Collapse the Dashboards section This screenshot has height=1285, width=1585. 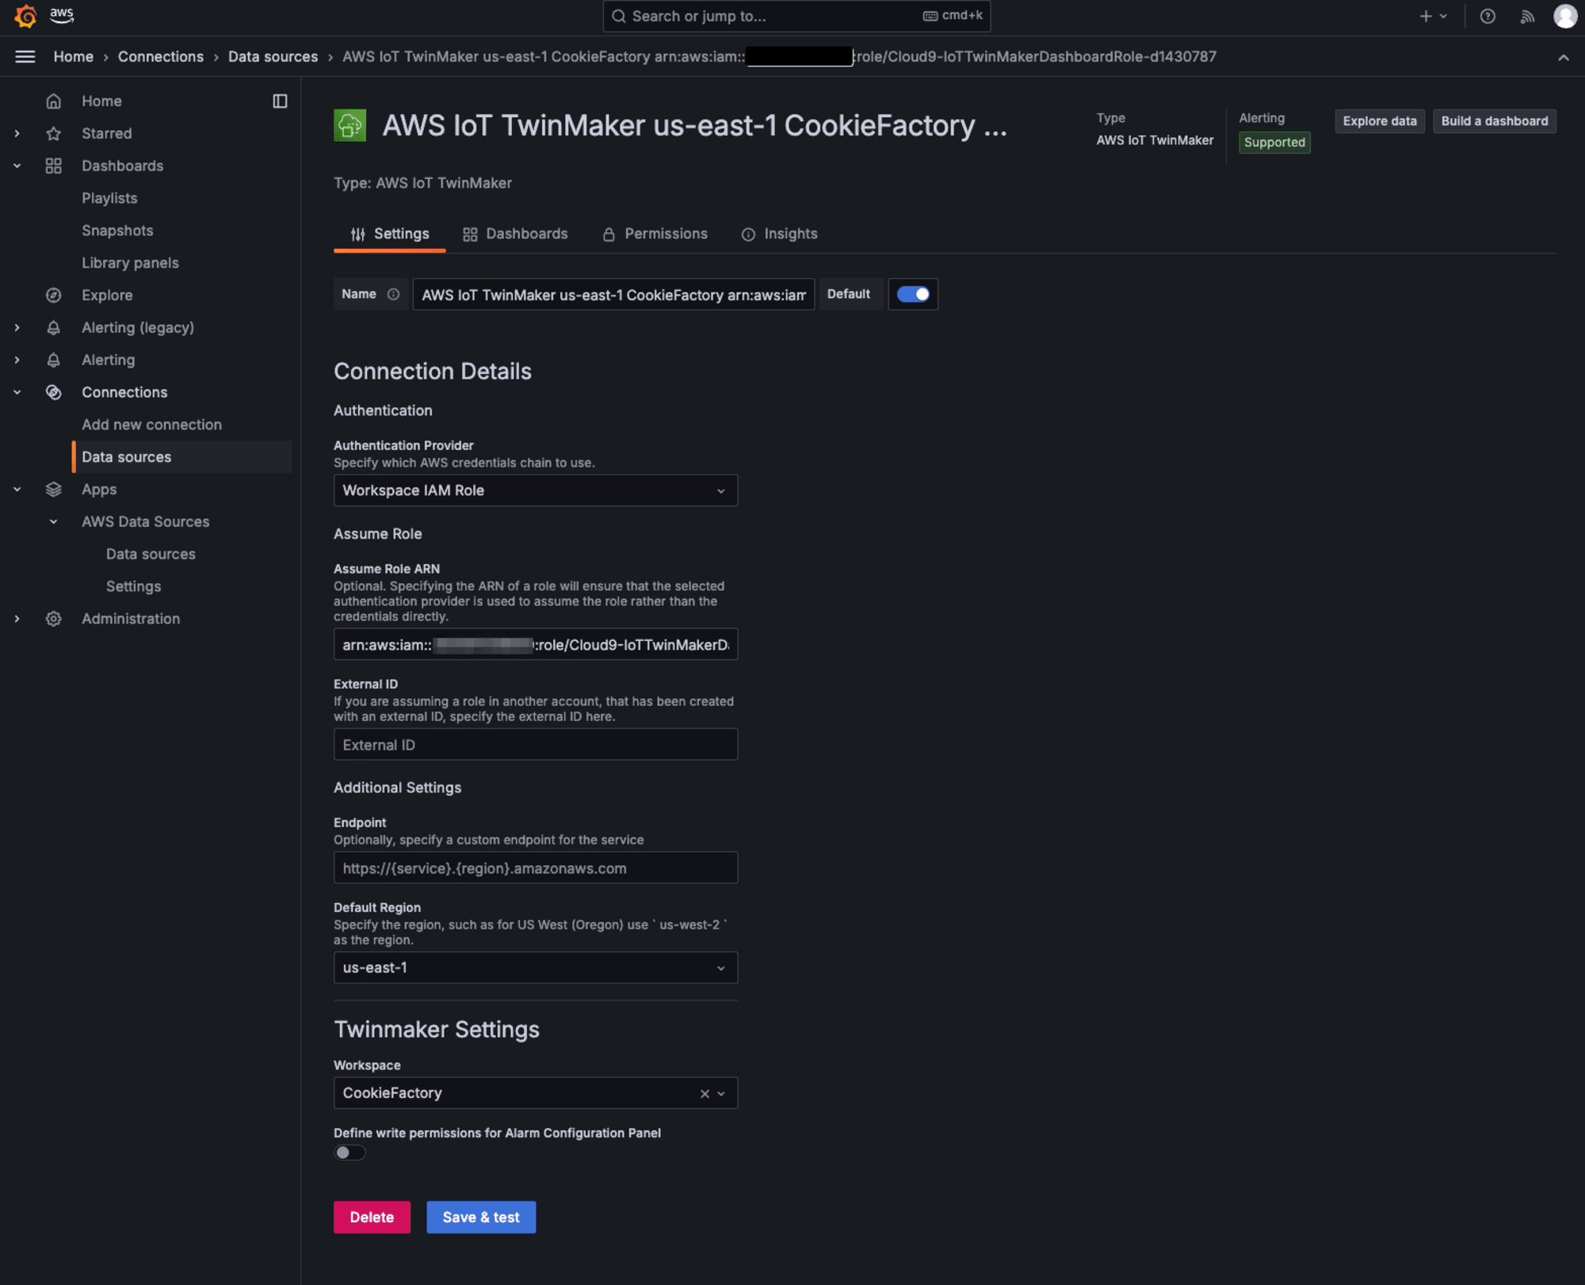coord(17,166)
